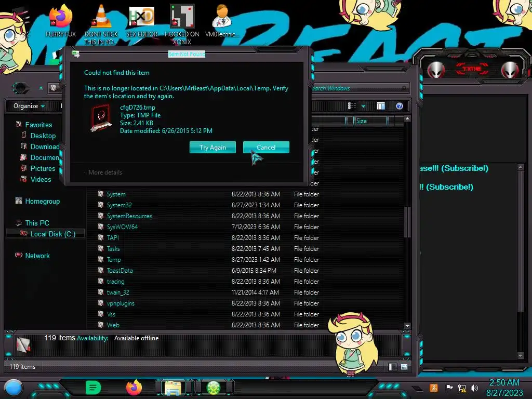Sort by the Size column header
The height and width of the screenshot is (399, 532).
(370, 121)
